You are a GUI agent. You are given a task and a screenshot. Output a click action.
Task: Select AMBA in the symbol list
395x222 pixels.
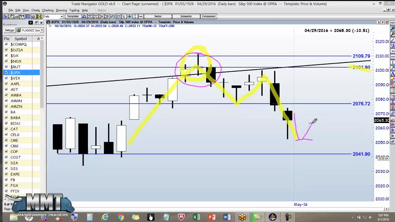click(16, 95)
